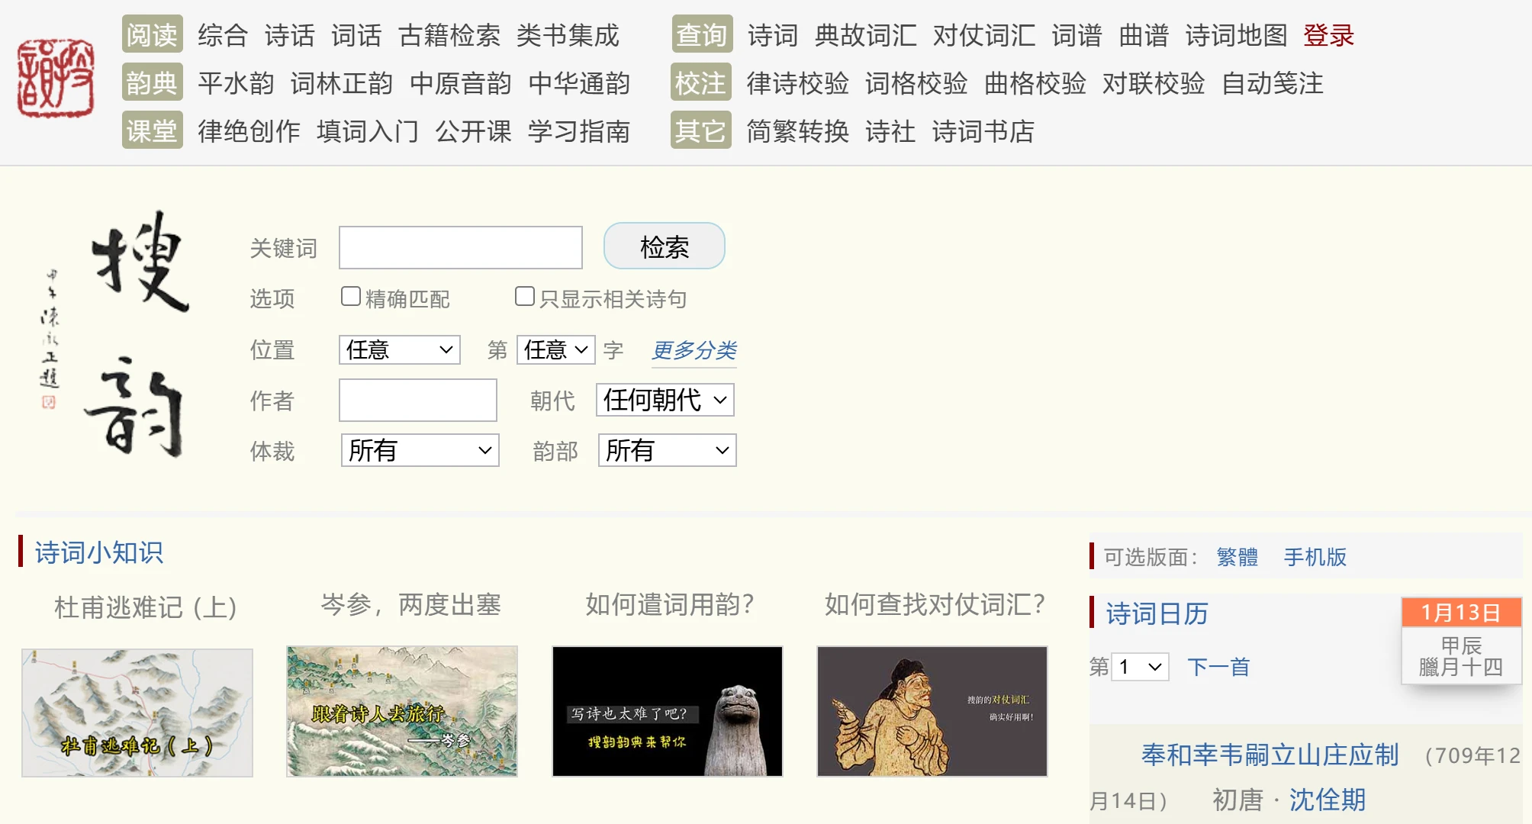Select the 阅读 section badge
The image size is (1532, 824).
(x=152, y=34)
